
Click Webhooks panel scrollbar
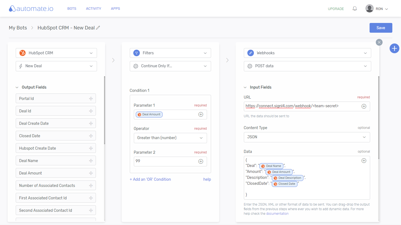point(379,117)
